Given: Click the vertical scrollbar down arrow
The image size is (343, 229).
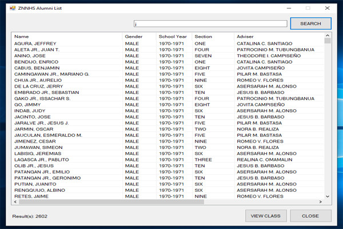Looking at the screenshot, I should click(328, 196).
